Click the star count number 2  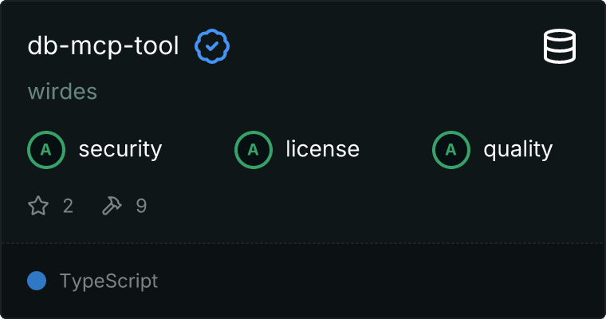click(x=68, y=207)
